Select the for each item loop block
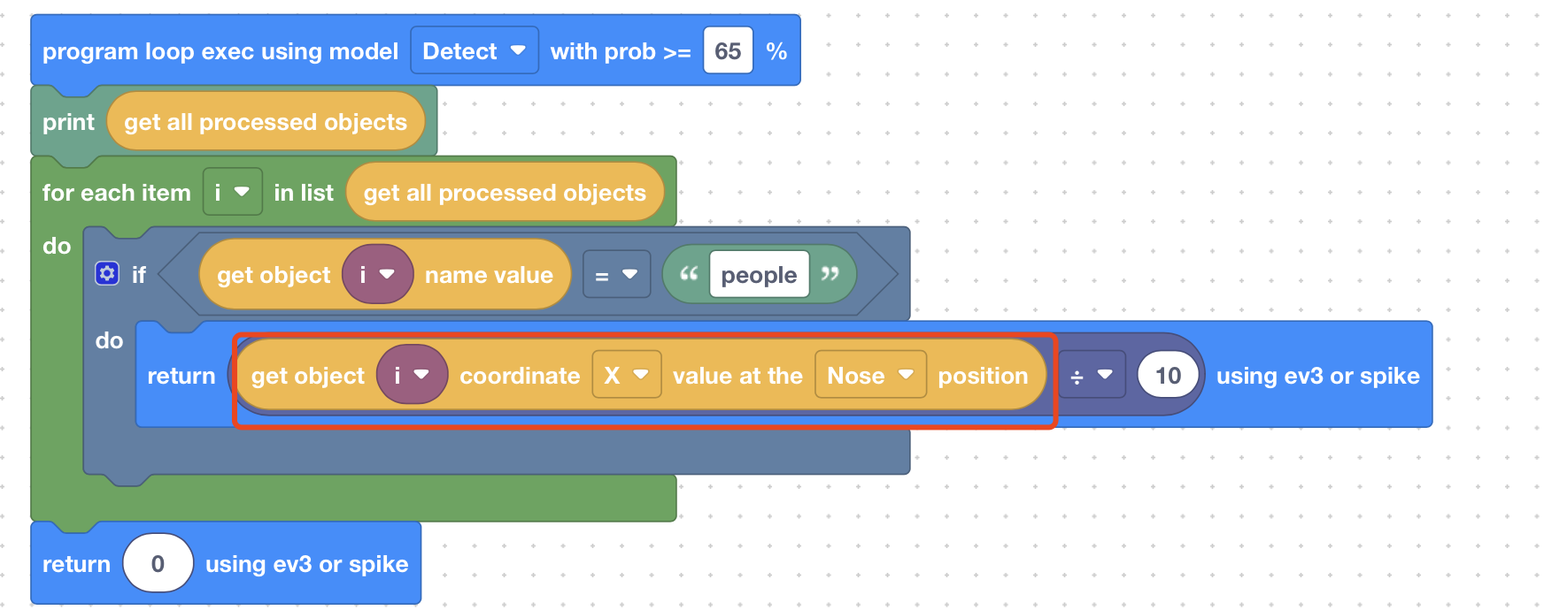This screenshot has width=1544, height=610. [115, 193]
